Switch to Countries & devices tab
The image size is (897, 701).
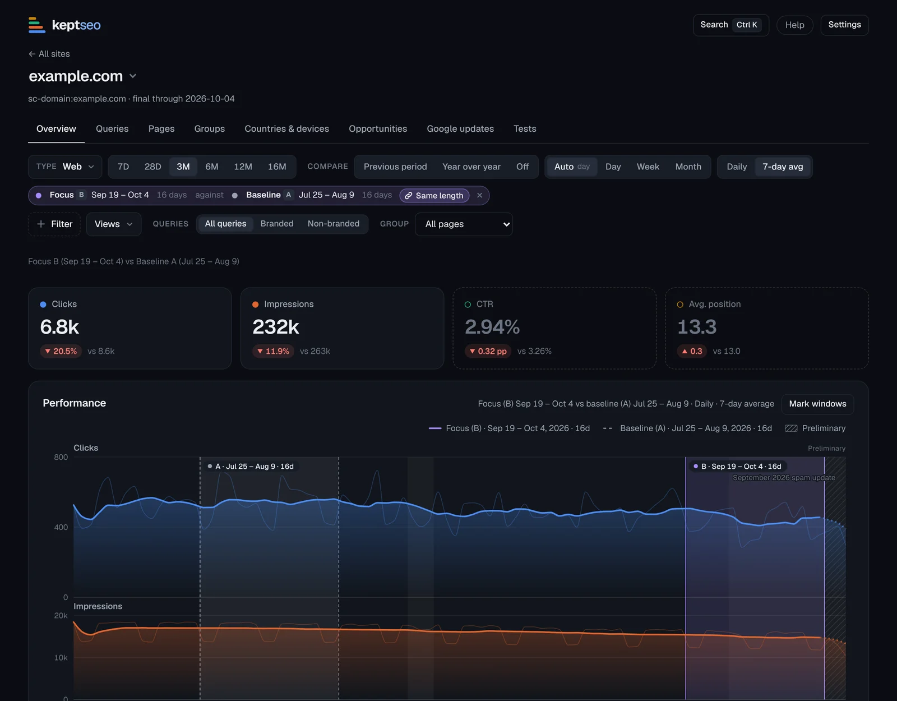point(286,128)
